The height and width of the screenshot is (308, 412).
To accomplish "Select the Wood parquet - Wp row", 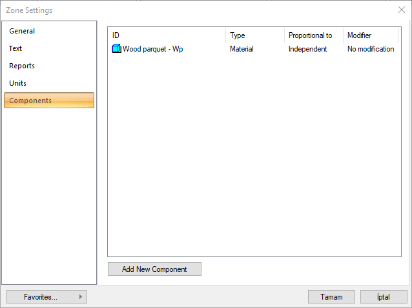I will point(153,49).
